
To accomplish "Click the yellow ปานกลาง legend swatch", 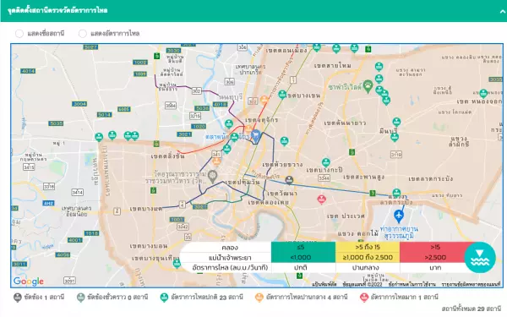I will [x=368, y=252].
